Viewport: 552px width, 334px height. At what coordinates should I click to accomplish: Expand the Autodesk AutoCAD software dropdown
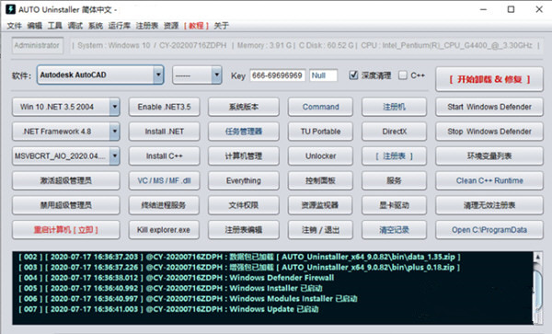tap(158, 75)
